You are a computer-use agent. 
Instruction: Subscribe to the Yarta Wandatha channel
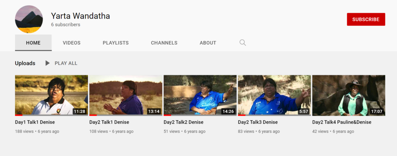(x=366, y=19)
